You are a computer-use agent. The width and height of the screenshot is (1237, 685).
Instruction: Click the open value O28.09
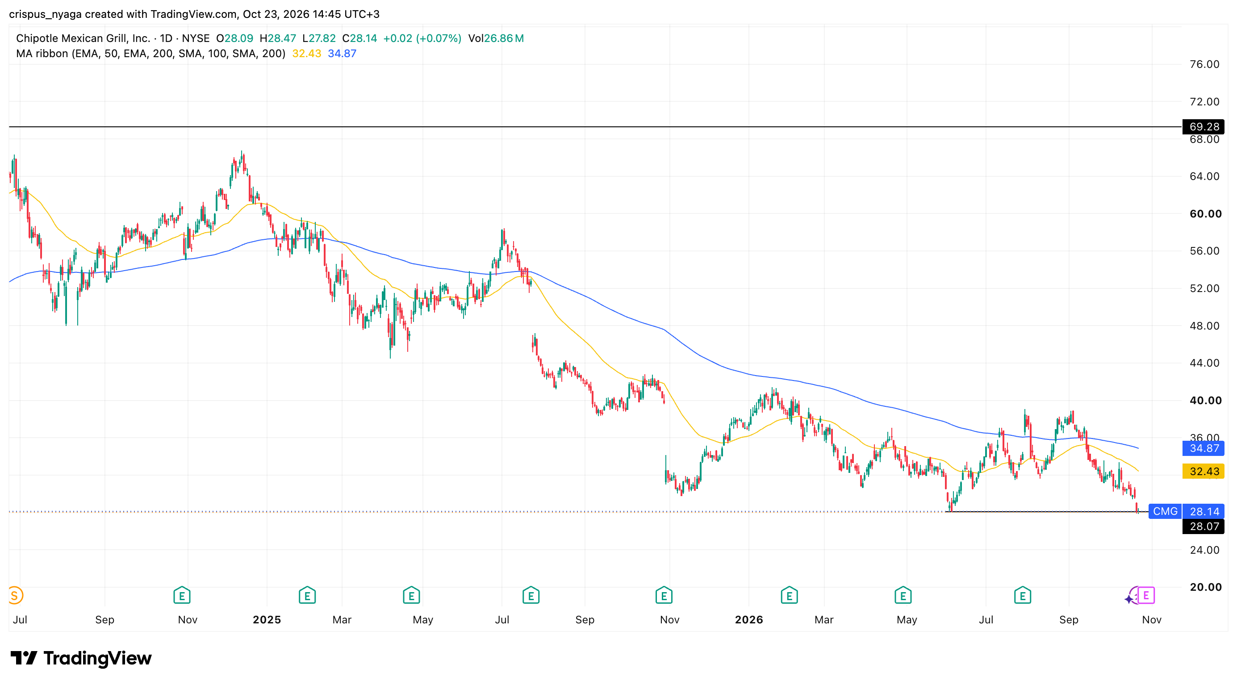point(234,38)
